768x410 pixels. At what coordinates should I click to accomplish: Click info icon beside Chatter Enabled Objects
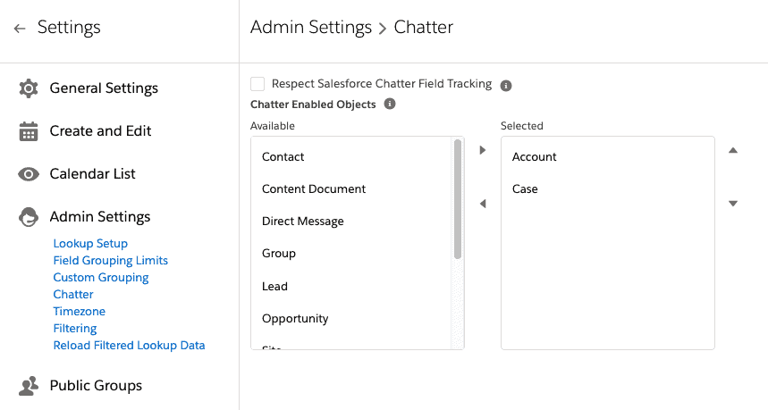(390, 104)
